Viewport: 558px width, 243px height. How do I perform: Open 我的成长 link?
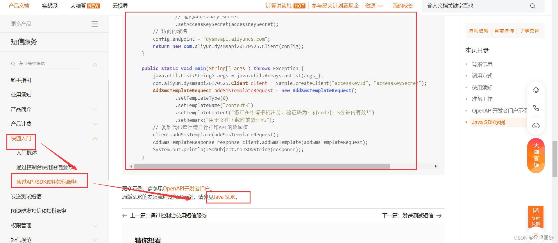(x=403, y=6)
